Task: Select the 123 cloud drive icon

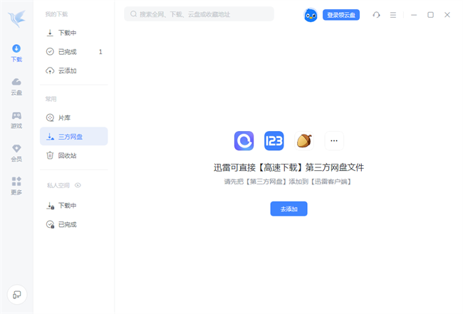Action: coord(274,140)
